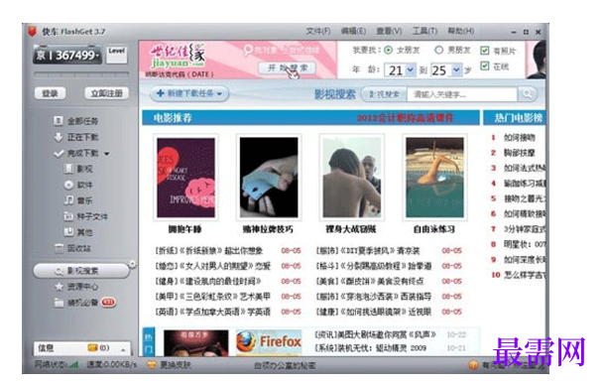
Task: Click the level progress bar under account
Action: [81, 74]
